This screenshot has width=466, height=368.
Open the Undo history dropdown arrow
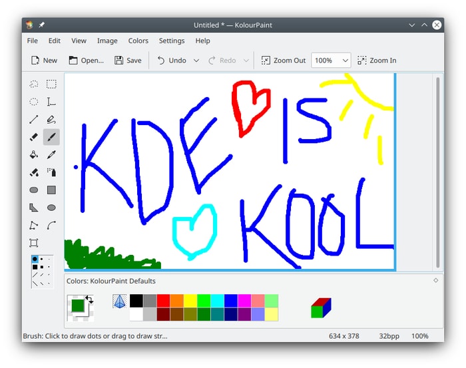coord(196,61)
